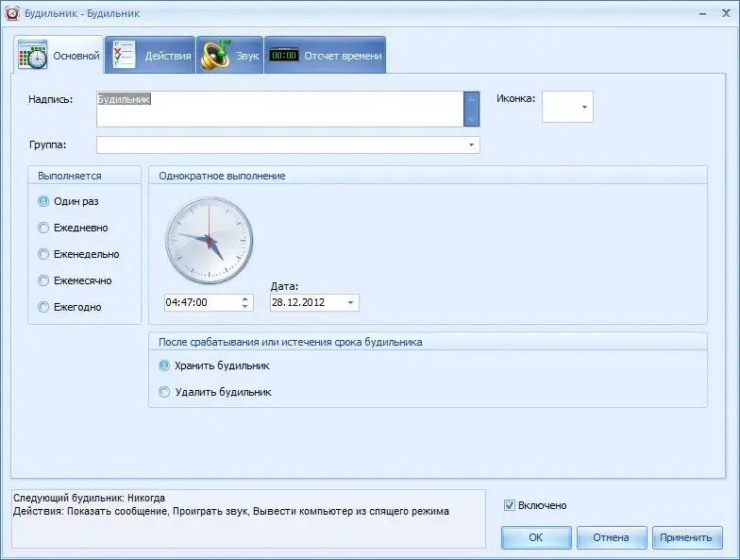The width and height of the screenshot is (740, 560).
Task: Click the text Следующий будильник: Никогда
Action: 89,499
